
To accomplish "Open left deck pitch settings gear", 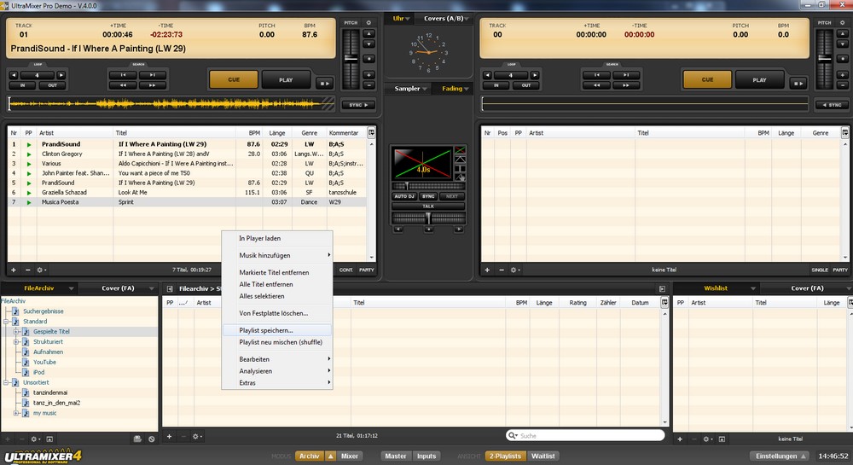I will tap(368, 23).
